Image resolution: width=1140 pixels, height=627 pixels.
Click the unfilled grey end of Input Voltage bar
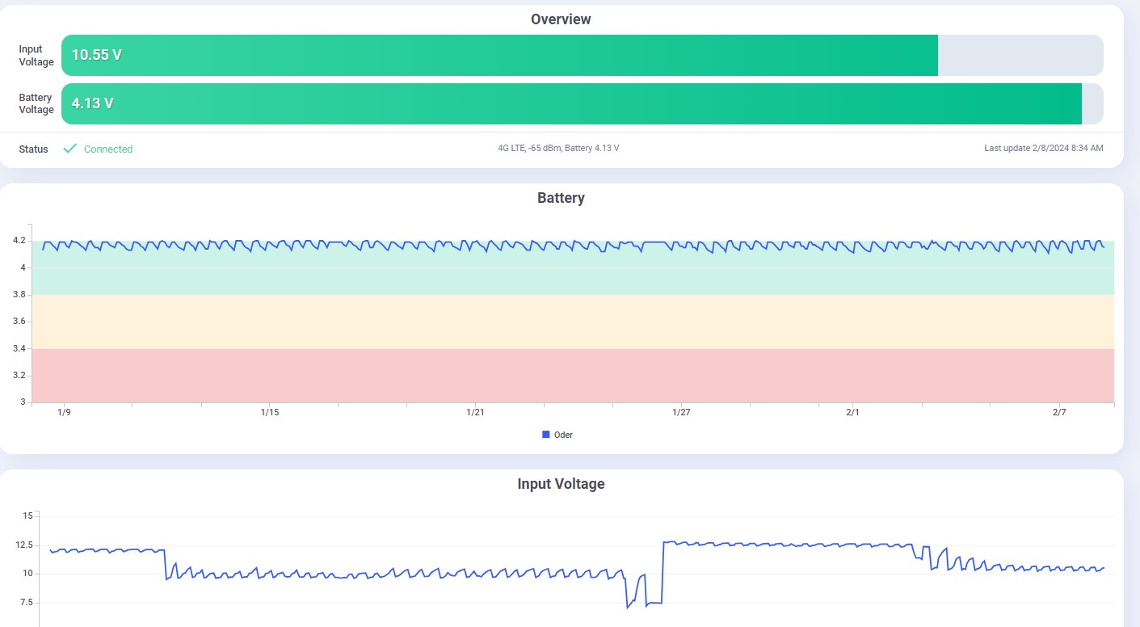[x=1020, y=56]
